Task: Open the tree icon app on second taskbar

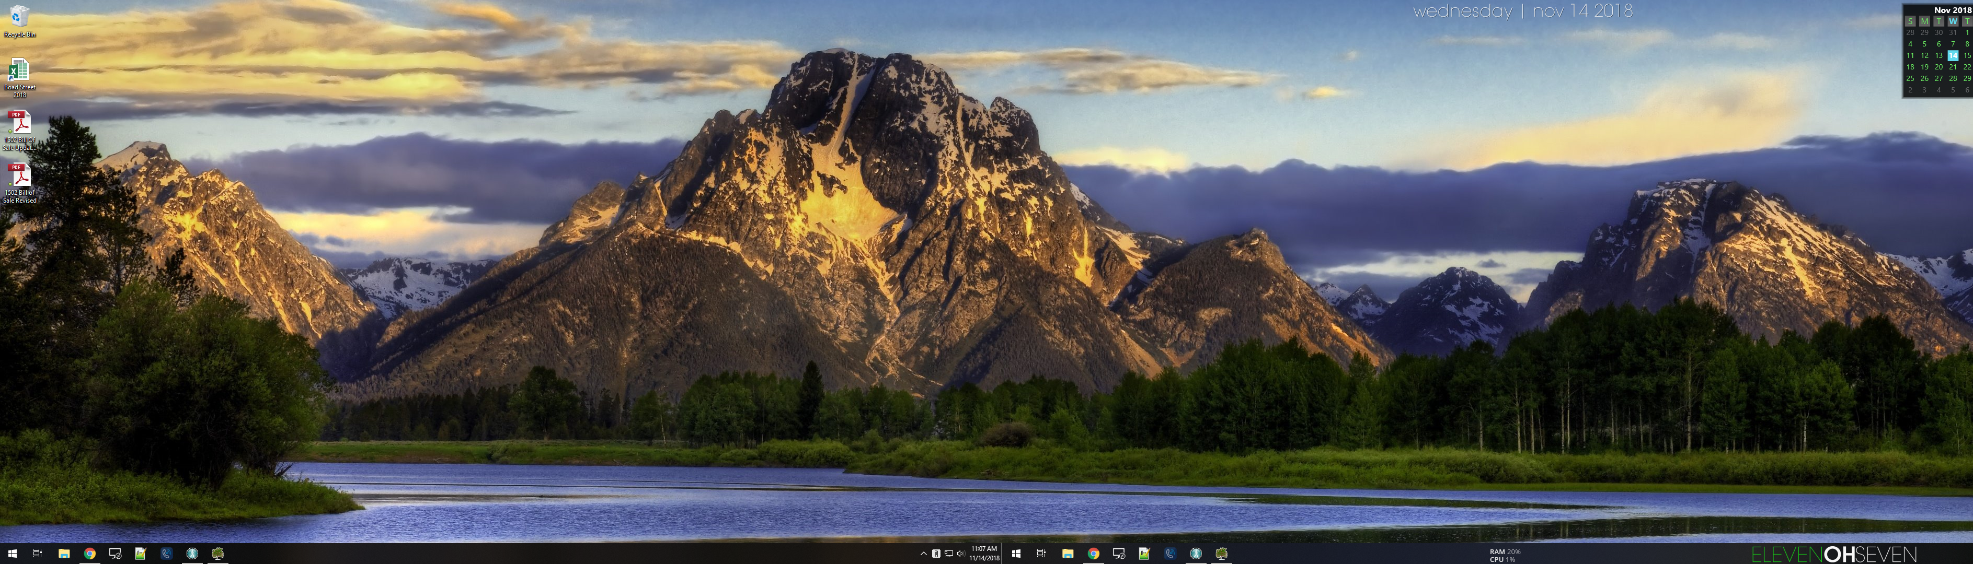Action: pos(1222,553)
